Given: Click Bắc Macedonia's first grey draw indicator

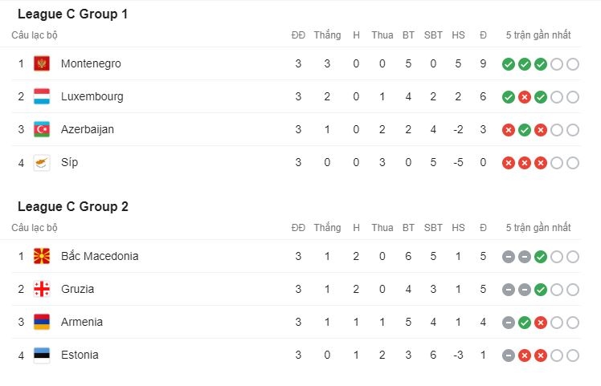Looking at the screenshot, I should pyautogui.click(x=508, y=257).
